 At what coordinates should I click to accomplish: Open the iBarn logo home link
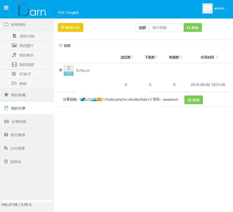coord(32,10)
